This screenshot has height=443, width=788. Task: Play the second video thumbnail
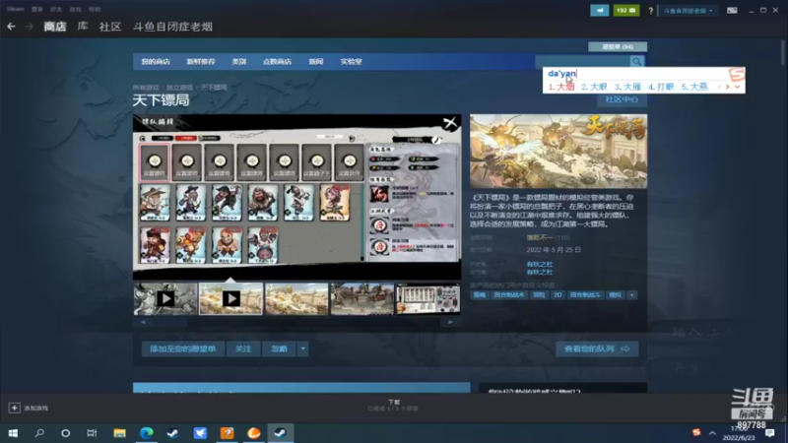[230, 299]
